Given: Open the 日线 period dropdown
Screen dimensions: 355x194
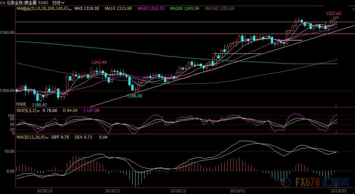Looking at the screenshot, I should 58,2.
